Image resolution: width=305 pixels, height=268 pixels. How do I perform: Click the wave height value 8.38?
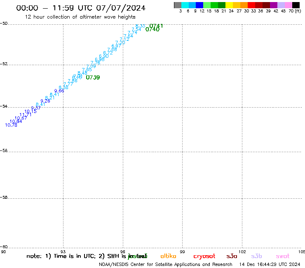(x=63, y=87)
